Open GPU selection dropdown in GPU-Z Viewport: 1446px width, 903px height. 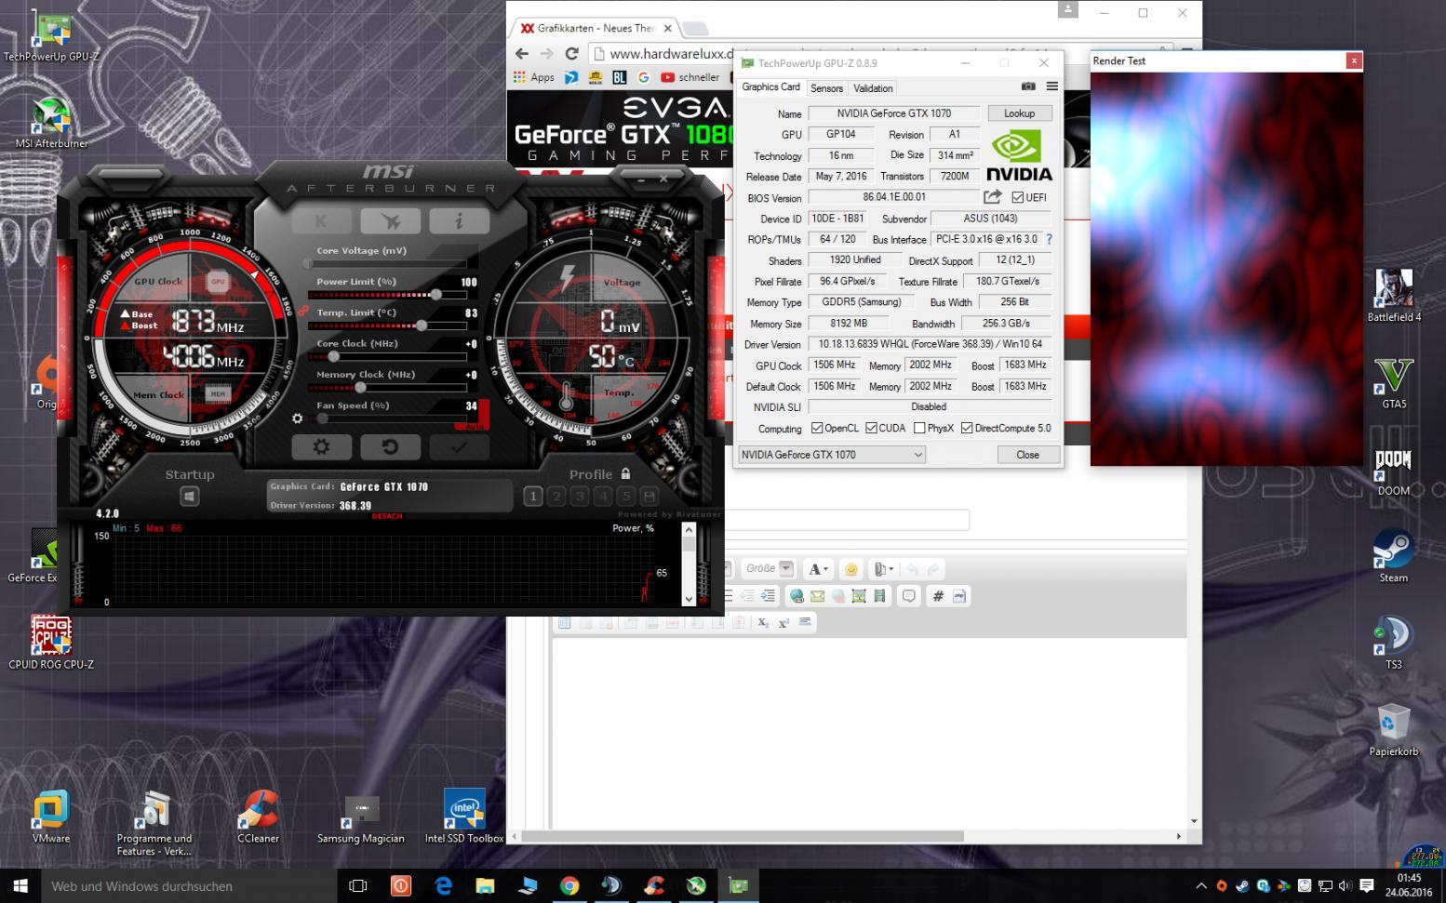832,455
